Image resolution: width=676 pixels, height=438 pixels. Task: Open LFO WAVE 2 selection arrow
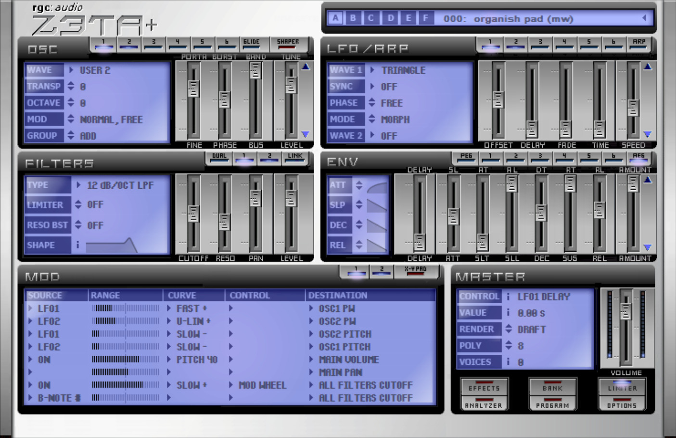pos(372,136)
